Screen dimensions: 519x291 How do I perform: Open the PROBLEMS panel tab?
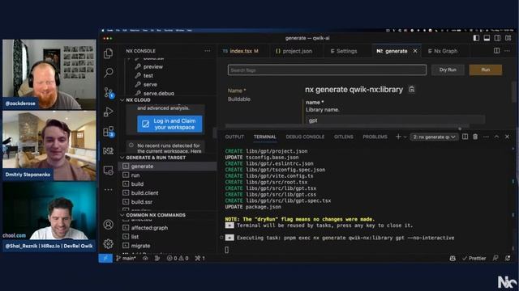pos(375,137)
